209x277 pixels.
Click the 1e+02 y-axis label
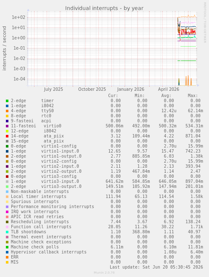19,17
